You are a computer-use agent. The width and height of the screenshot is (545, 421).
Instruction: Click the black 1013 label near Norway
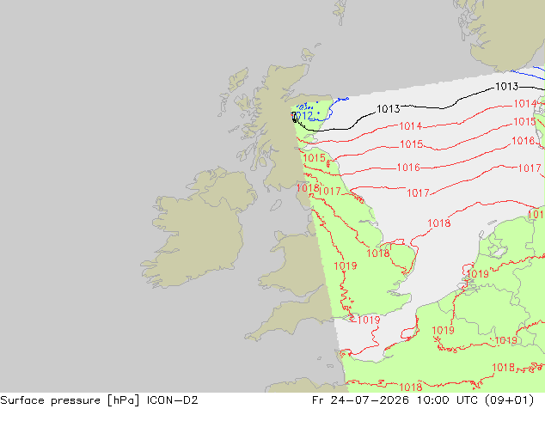[507, 87]
